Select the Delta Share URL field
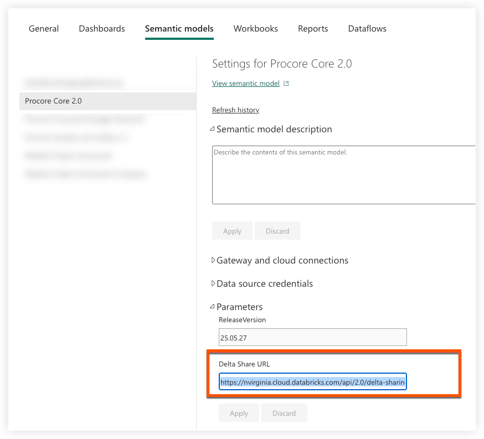Image resolution: width=484 pixels, height=439 pixels. pos(312,381)
